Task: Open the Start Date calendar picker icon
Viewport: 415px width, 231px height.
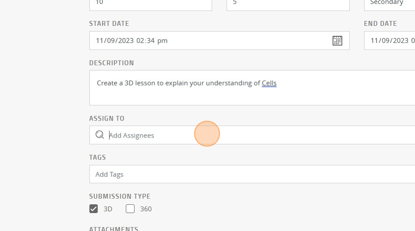Action: click(337, 41)
